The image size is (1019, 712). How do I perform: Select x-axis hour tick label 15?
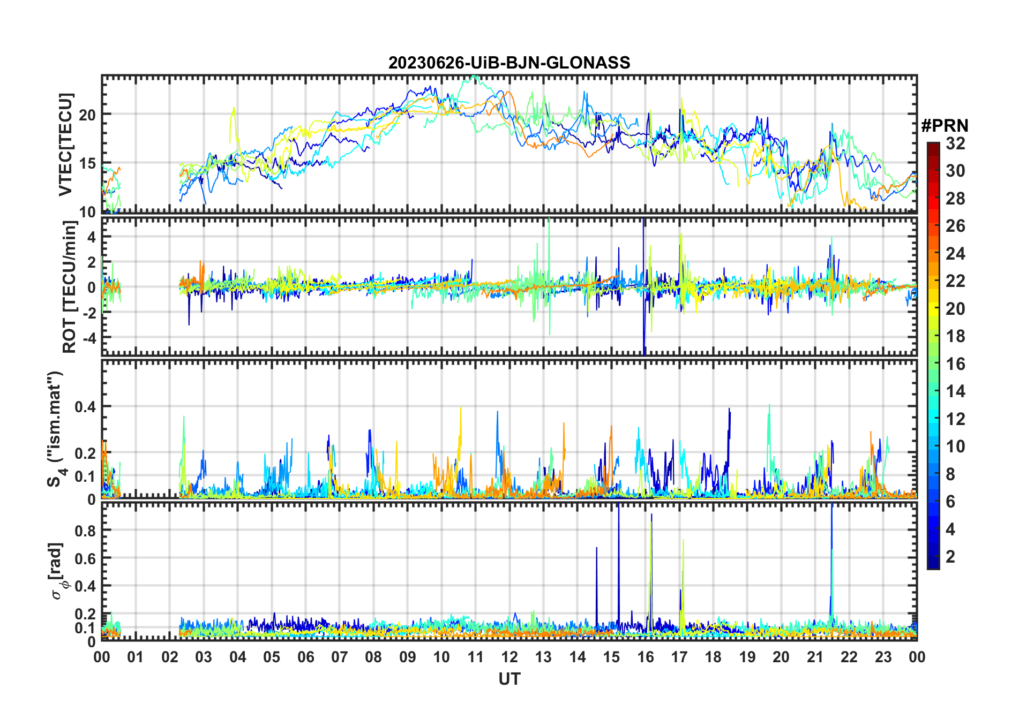click(611, 657)
